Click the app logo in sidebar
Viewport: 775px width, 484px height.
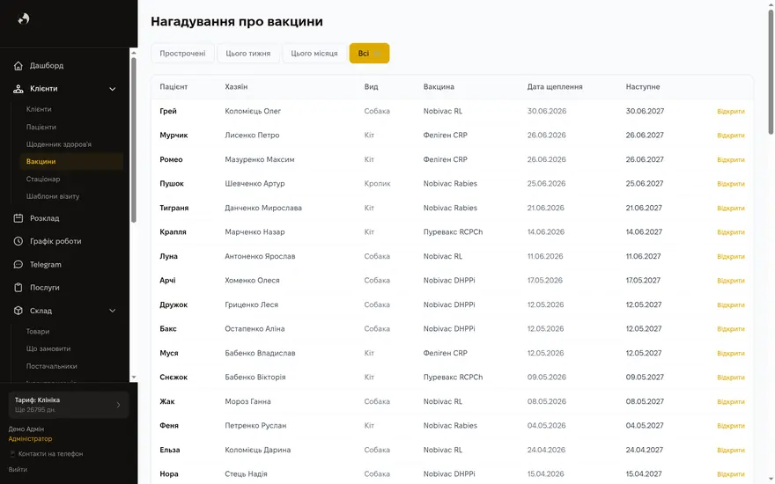pyautogui.click(x=24, y=18)
